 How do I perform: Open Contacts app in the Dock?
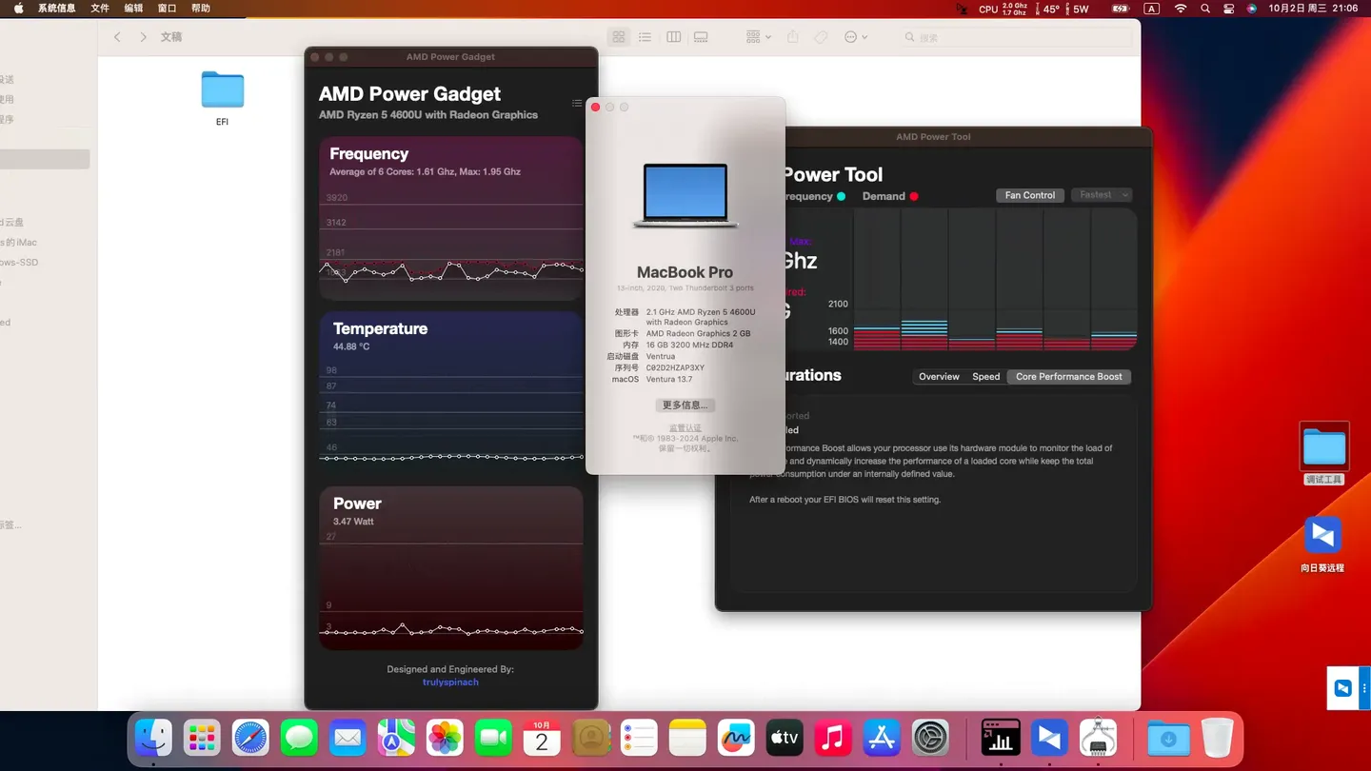(590, 738)
